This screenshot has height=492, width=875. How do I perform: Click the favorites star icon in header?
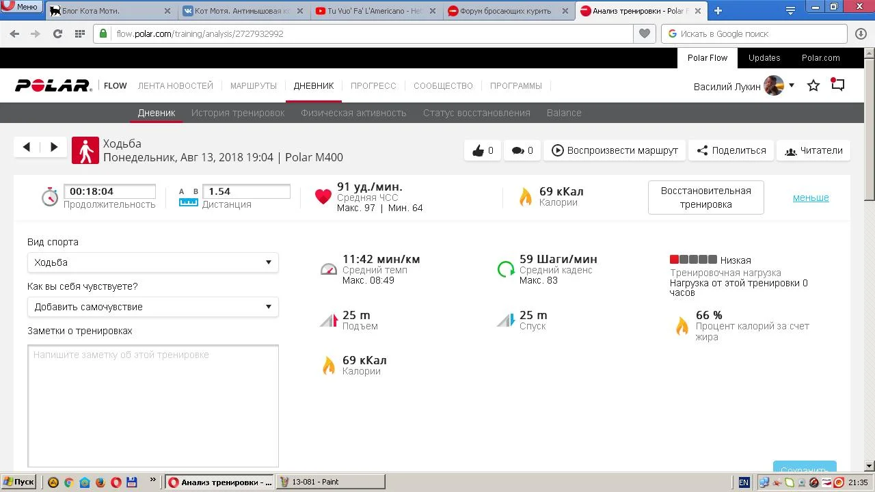pyautogui.click(x=813, y=86)
